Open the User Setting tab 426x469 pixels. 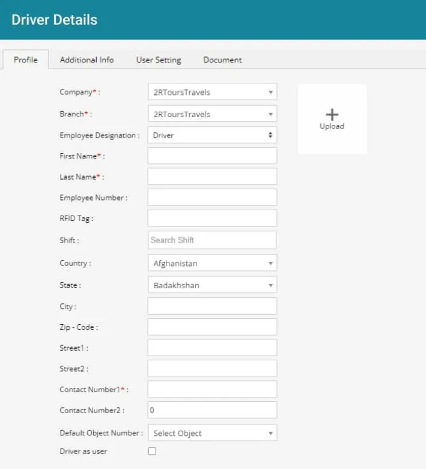pyautogui.click(x=159, y=59)
